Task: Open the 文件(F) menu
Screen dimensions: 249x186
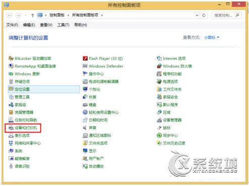Action: 12,25
